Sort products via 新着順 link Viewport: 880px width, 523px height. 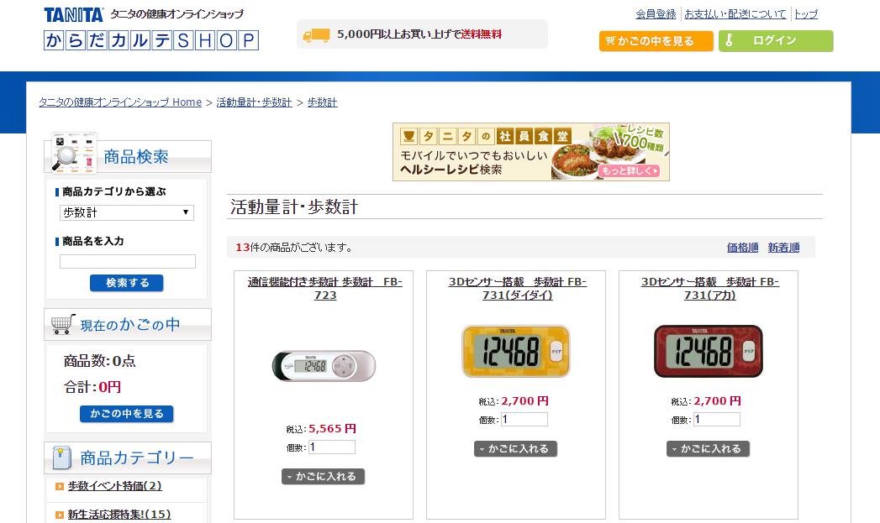click(x=783, y=247)
